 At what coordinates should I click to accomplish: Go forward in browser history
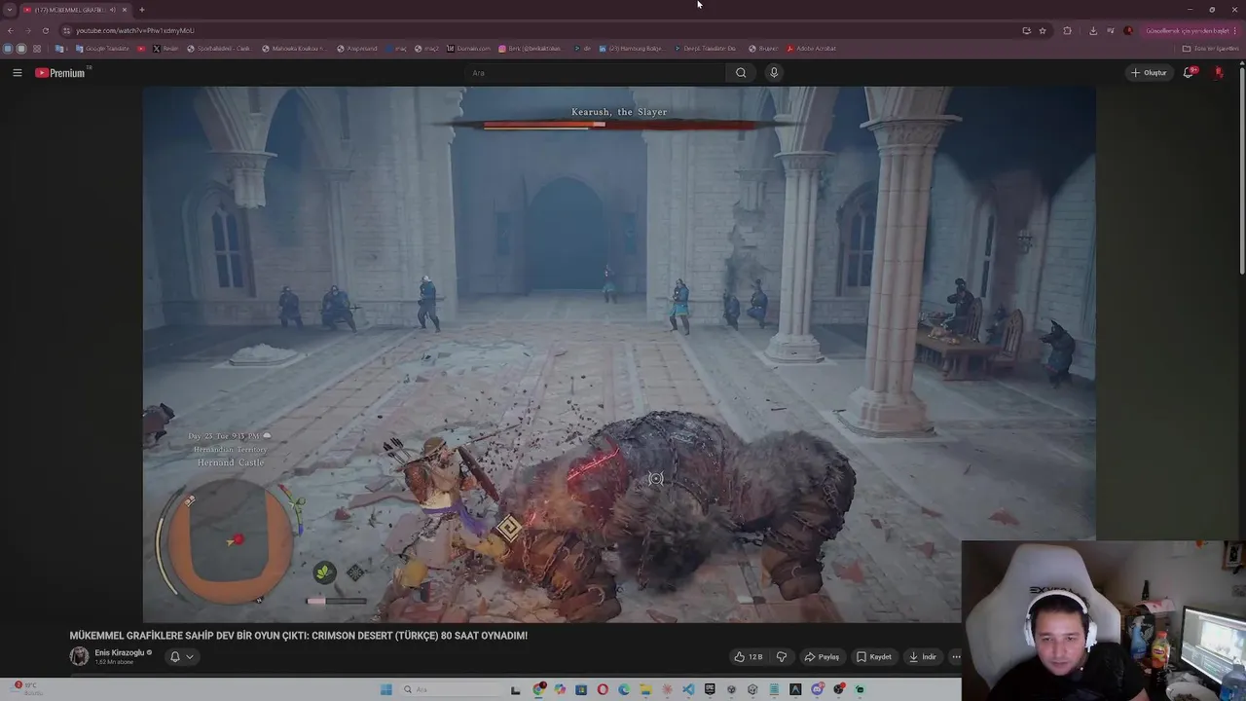click(x=27, y=30)
